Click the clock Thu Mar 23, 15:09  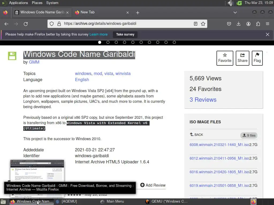point(259,3)
